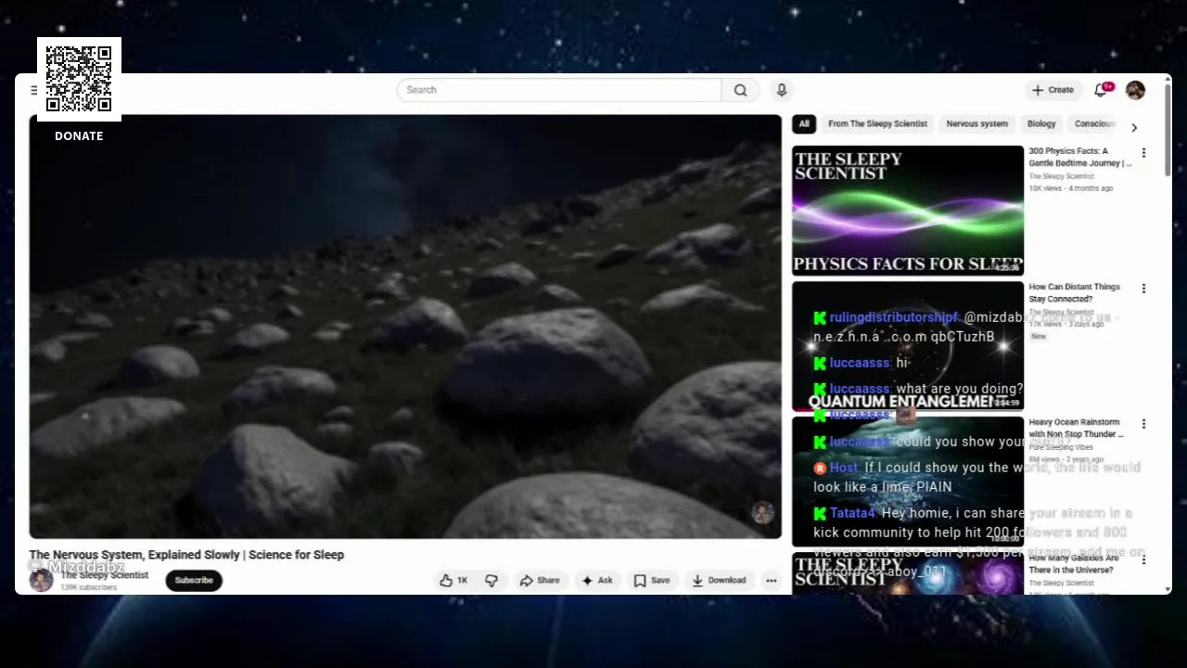The height and width of the screenshot is (668, 1187).
Task: Click The Nervous System video title text
Action: coord(186,555)
